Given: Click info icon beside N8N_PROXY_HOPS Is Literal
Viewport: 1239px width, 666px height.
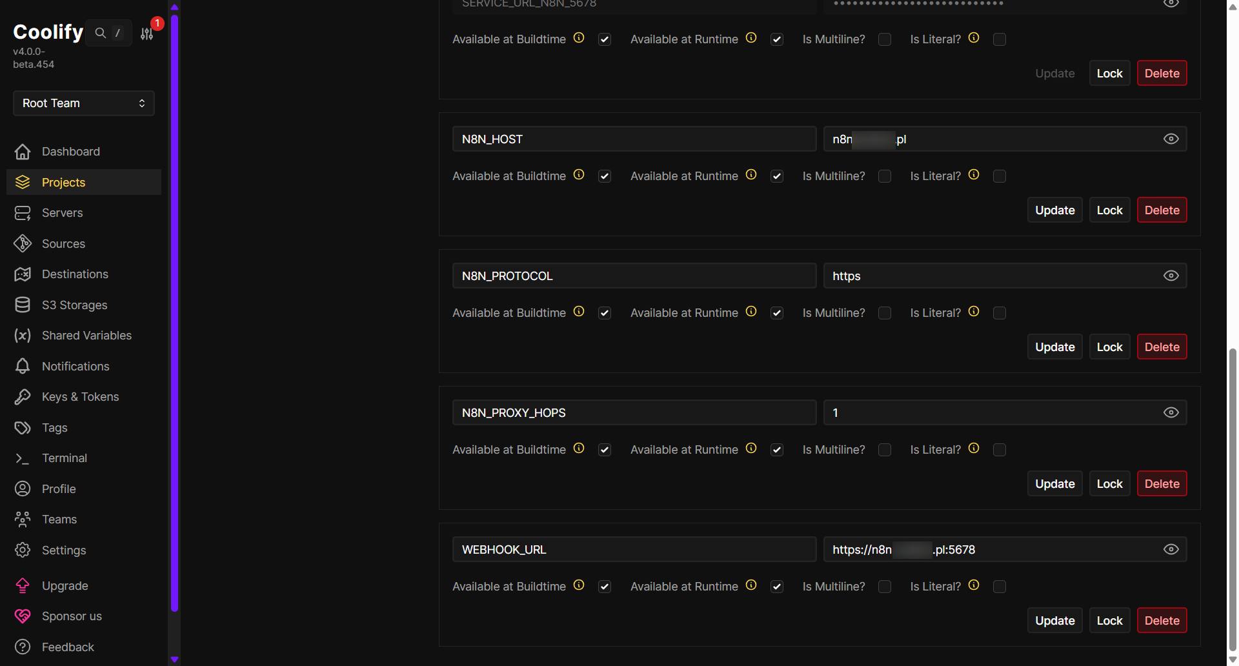Looking at the screenshot, I should tap(974, 449).
